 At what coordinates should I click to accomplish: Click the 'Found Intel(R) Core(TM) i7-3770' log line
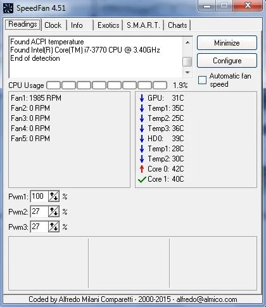coord(85,50)
